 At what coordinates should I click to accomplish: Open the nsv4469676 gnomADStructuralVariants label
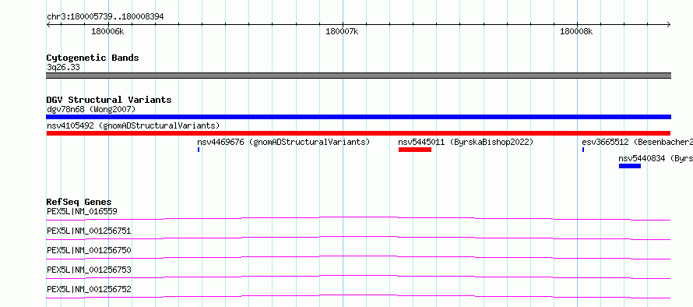pos(283,142)
